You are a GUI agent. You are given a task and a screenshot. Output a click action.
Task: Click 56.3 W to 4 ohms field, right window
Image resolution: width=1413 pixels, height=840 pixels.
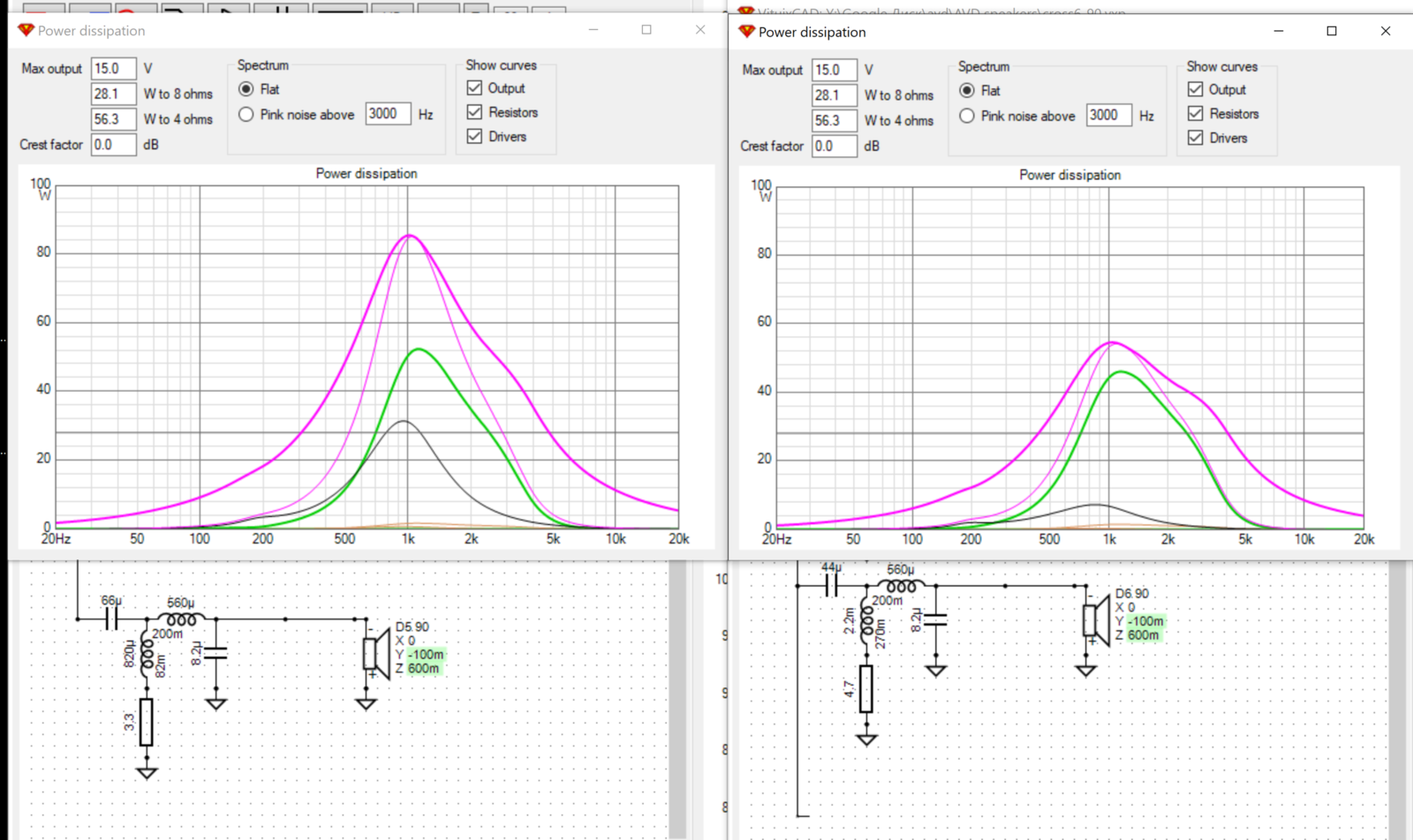click(x=835, y=121)
